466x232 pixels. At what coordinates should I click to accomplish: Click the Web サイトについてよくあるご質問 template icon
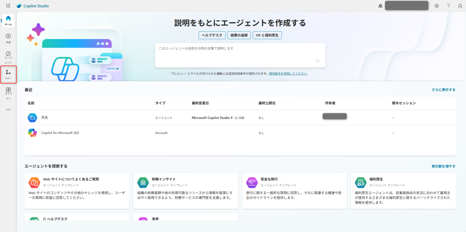point(34,182)
